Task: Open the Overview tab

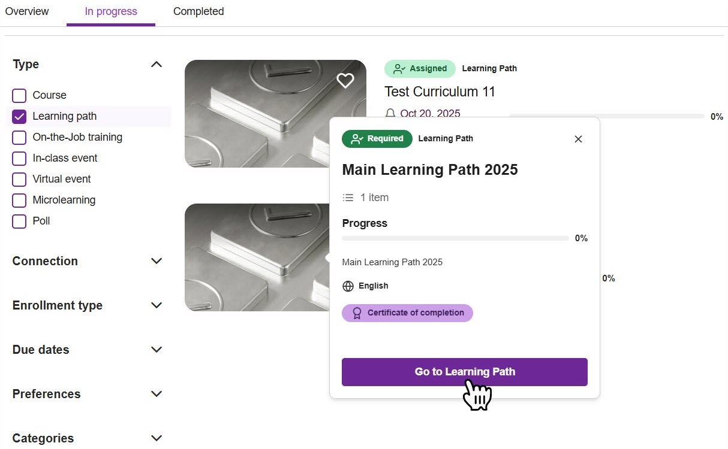Action: coord(27,11)
